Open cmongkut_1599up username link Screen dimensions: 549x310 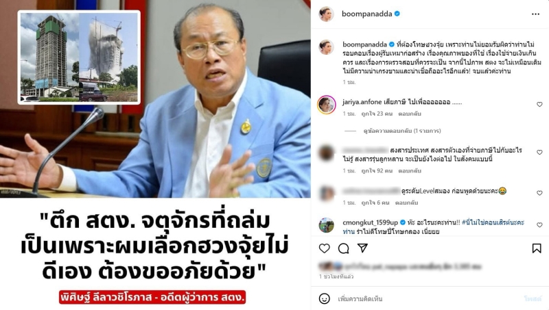[370, 222]
